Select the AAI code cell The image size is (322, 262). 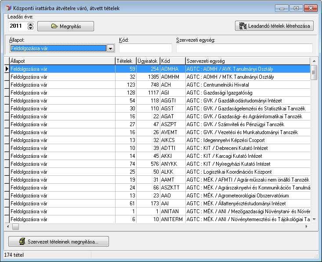[x=173, y=204]
